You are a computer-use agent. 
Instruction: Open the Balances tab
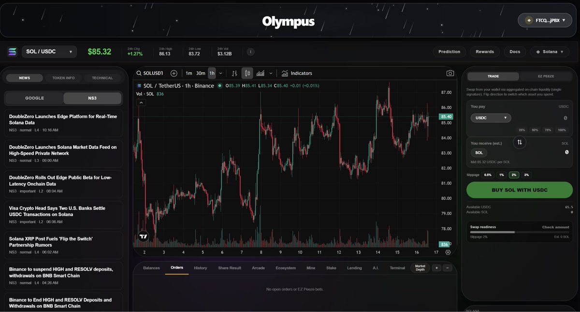151,268
